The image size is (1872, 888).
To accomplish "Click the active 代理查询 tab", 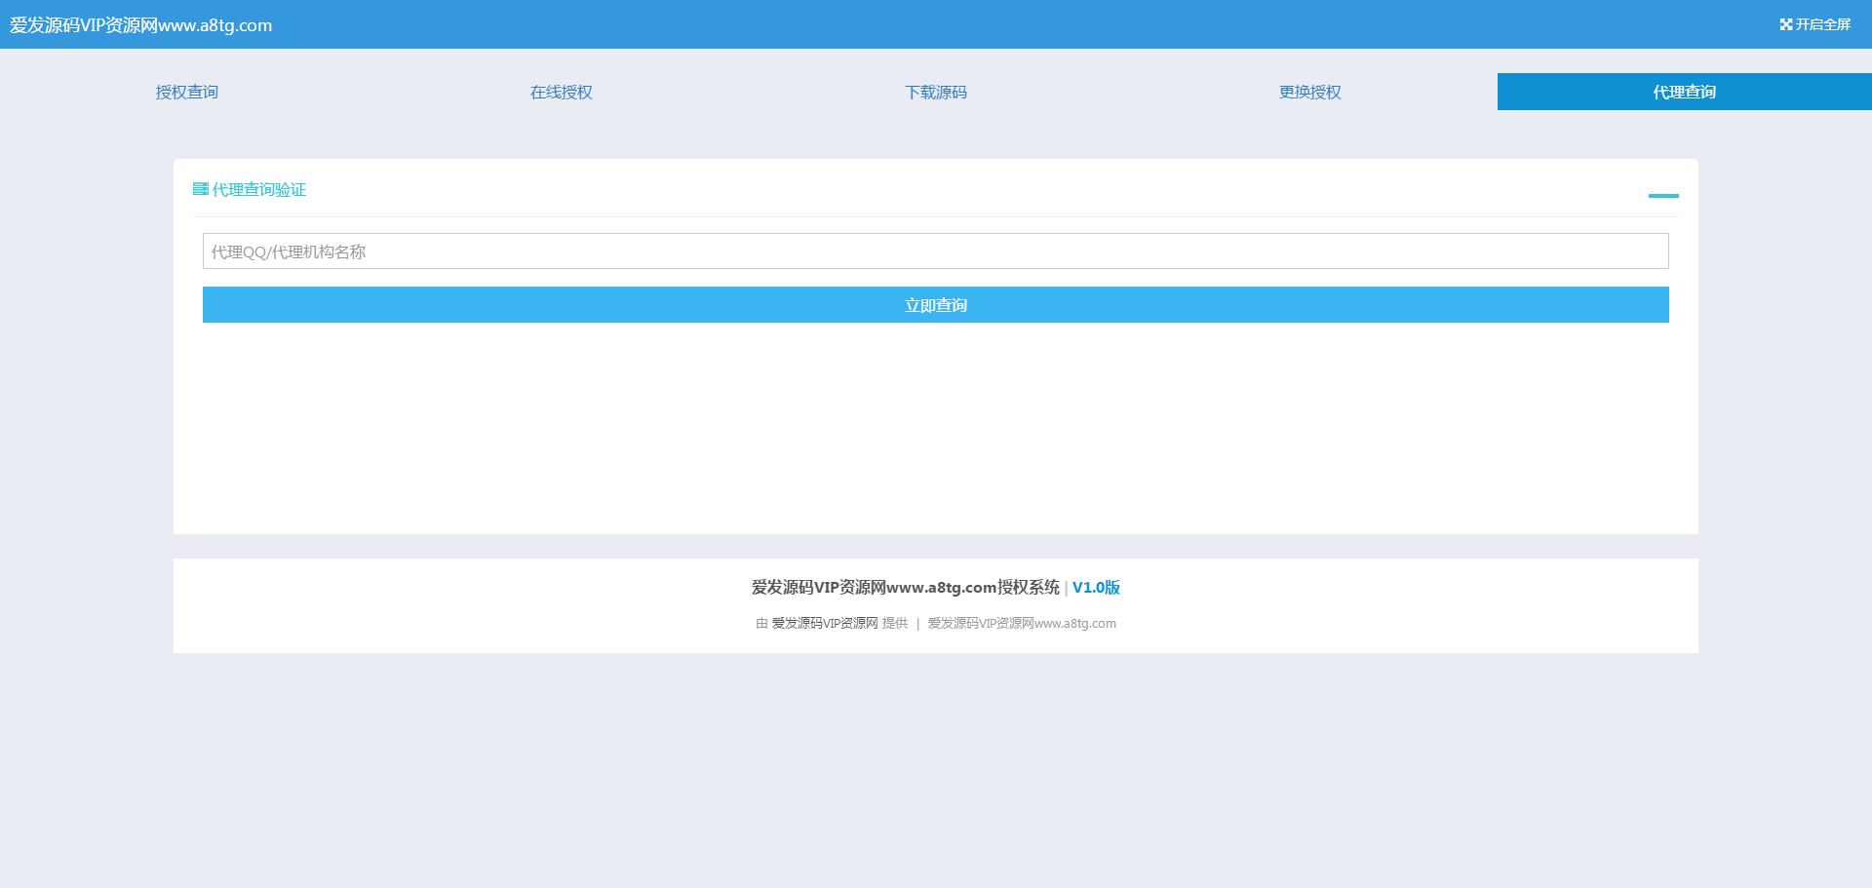I will [x=1684, y=92].
